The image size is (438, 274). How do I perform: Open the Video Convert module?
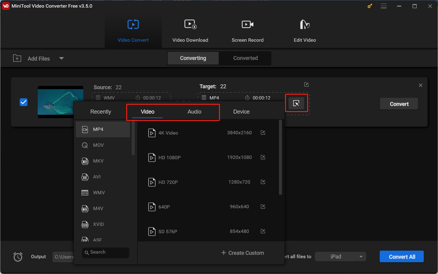click(x=133, y=31)
